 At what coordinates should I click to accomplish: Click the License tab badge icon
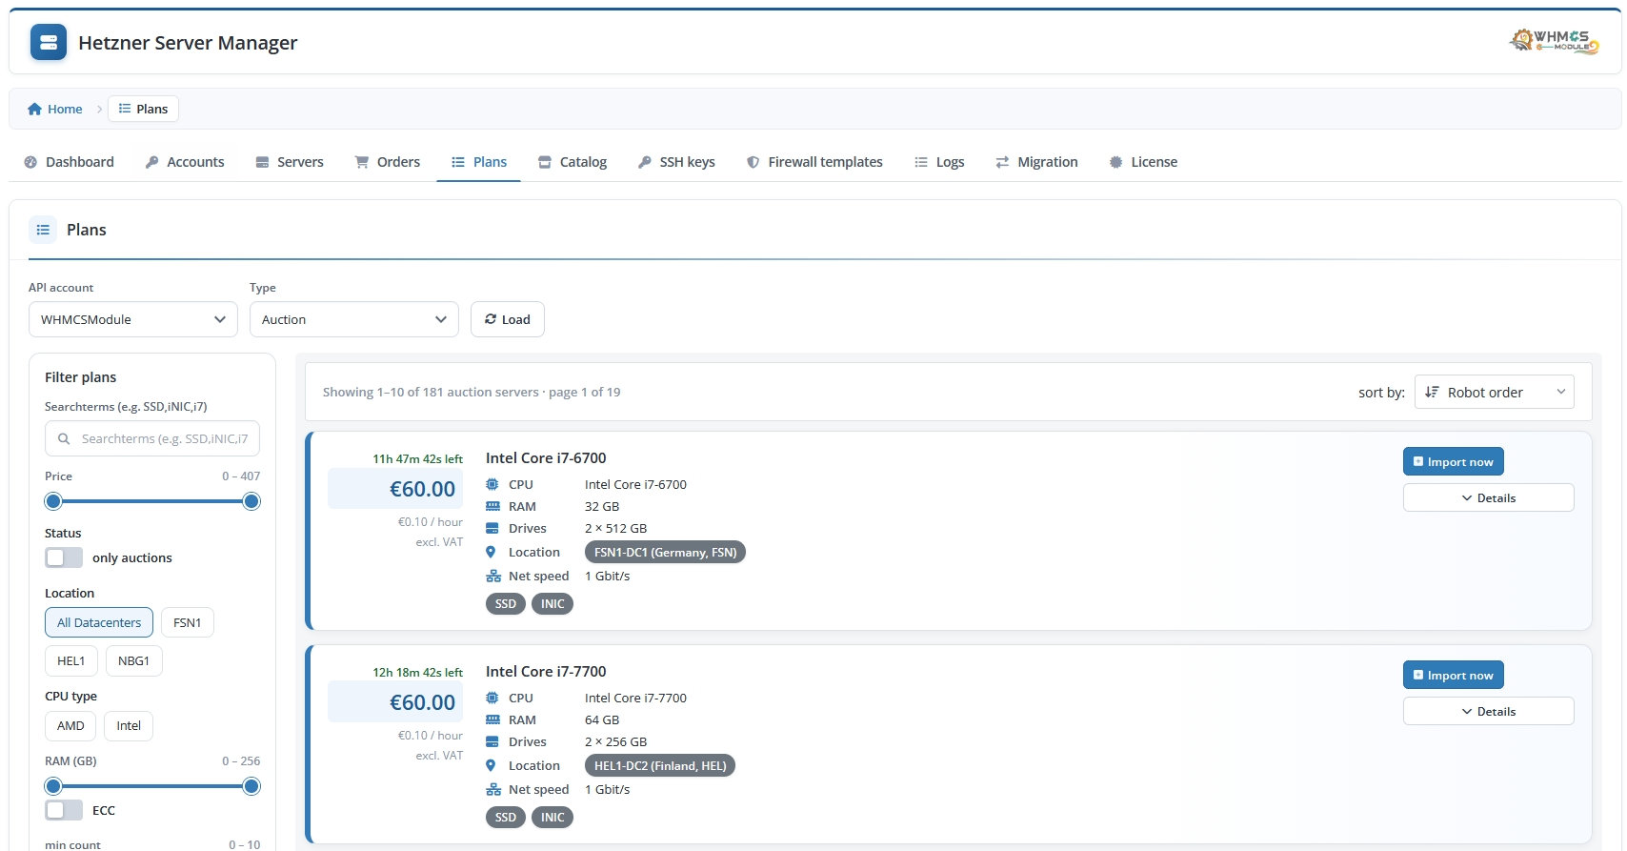[1116, 162]
